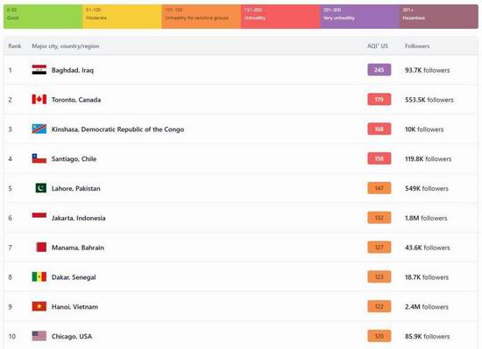The width and height of the screenshot is (482, 349).
Task: Open the Baghdad, Iraq city link
Action: coord(73,70)
